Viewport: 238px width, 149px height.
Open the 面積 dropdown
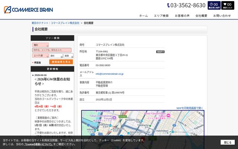[x=68, y=56]
